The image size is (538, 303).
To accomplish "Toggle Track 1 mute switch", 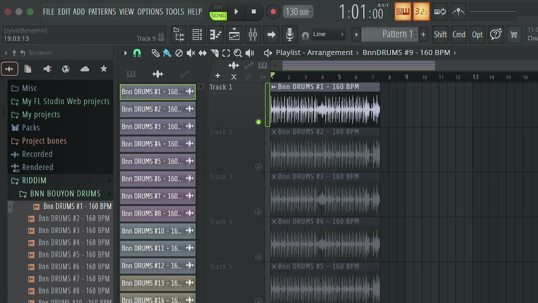I will [x=258, y=122].
